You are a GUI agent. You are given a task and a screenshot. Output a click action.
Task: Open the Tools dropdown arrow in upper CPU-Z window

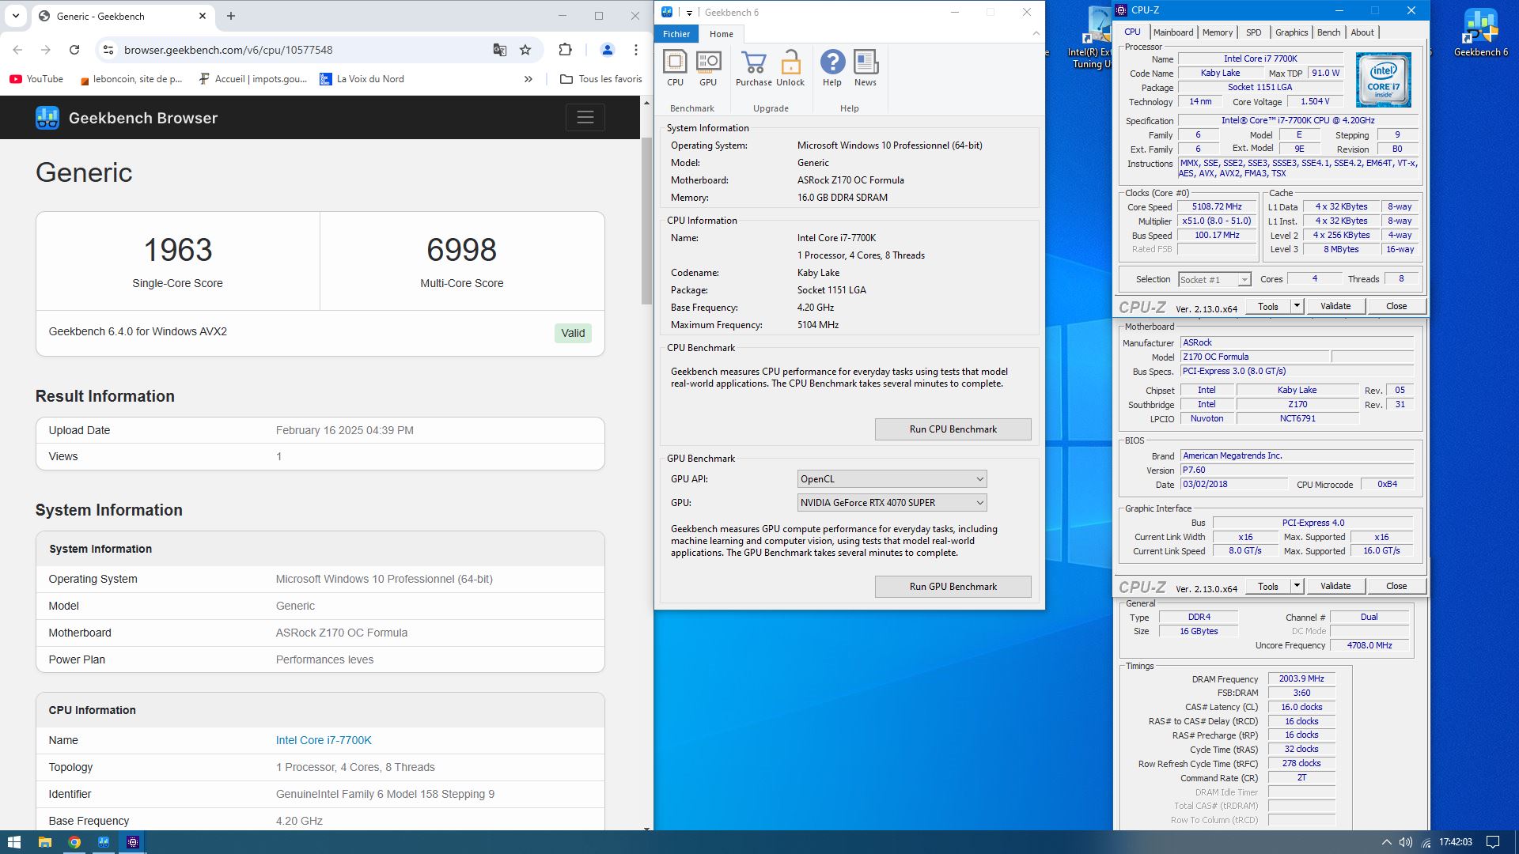pos(1297,306)
